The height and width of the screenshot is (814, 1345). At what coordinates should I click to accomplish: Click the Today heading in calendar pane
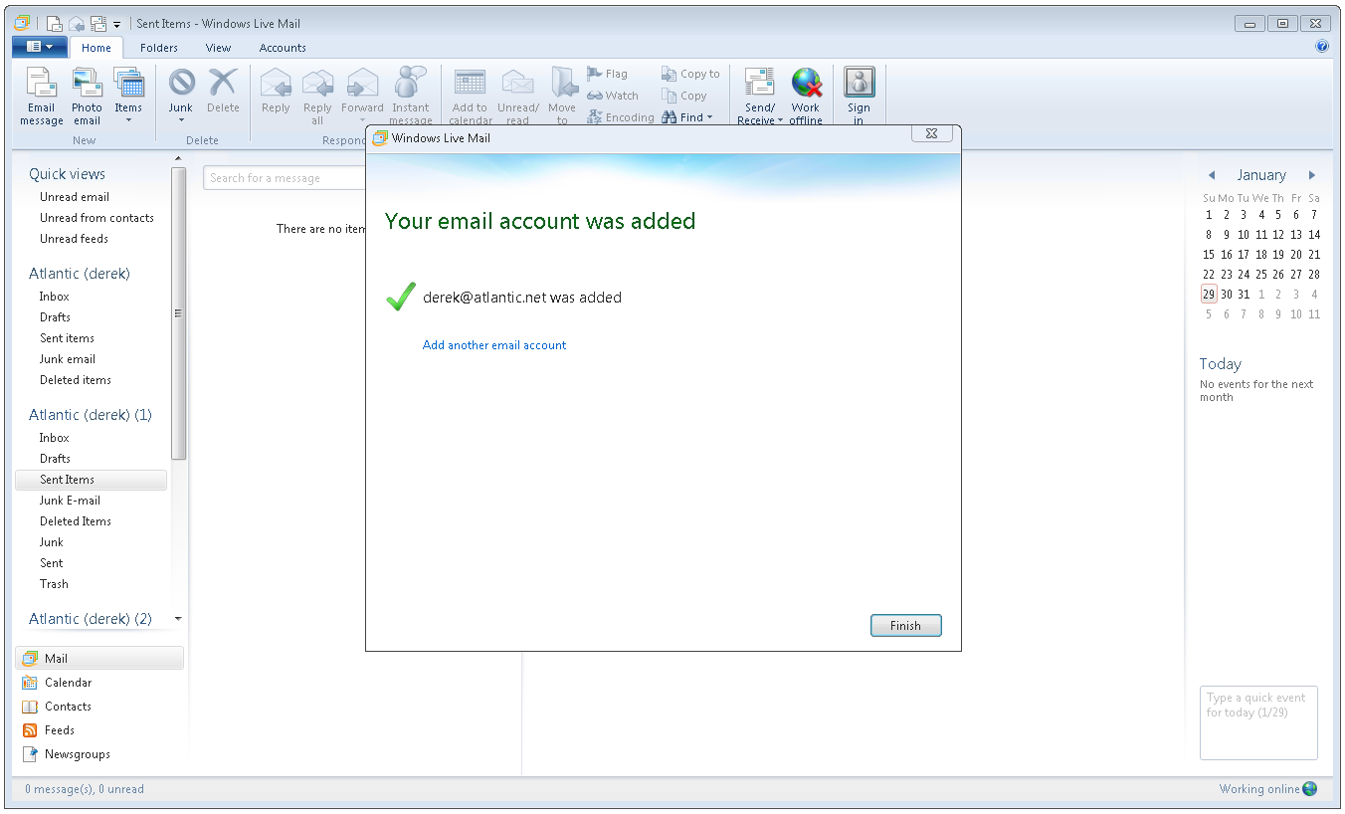tap(1221, 364)
